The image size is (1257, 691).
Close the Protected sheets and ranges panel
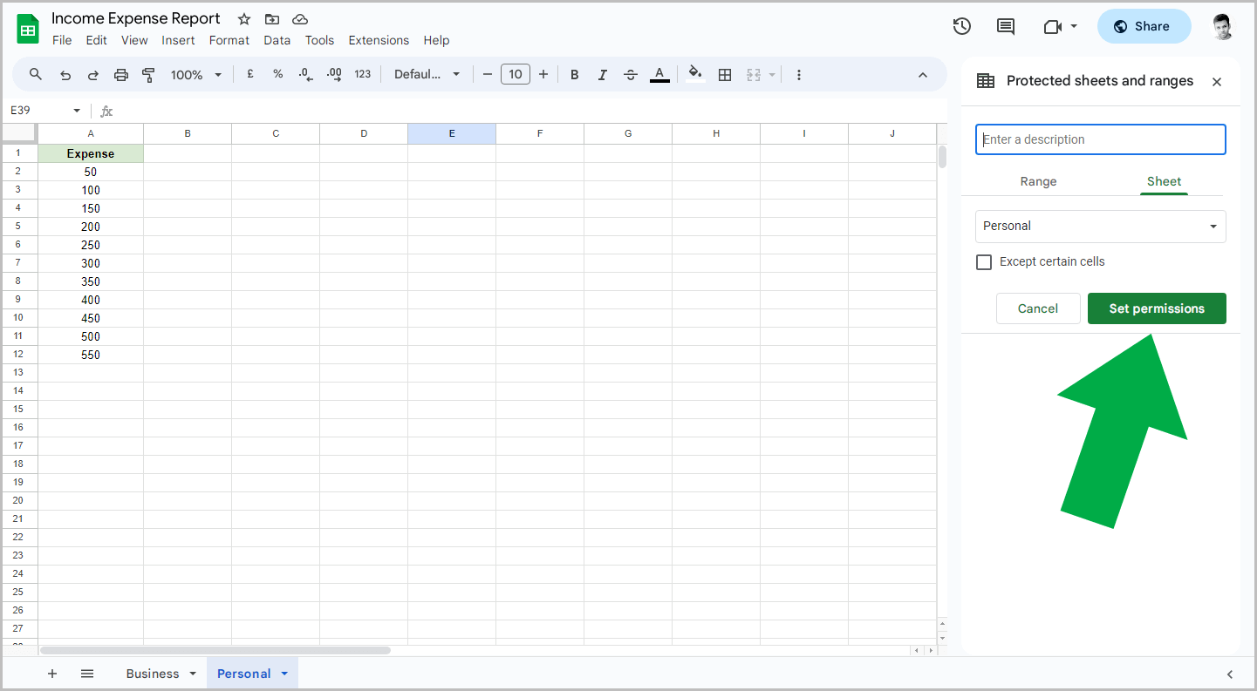pos(1217,82)
